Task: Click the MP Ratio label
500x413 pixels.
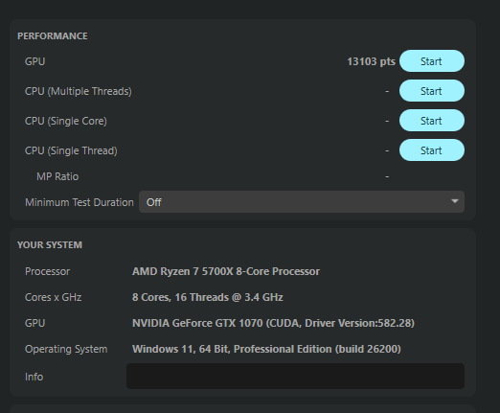Action: pyautogui.click(x=57, y=176)
